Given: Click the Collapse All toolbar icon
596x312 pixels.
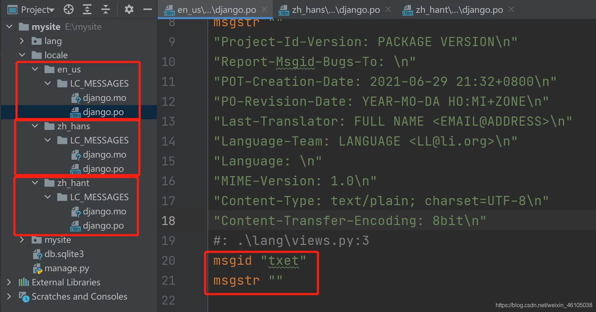Looking at the screenshot, I should tap(106, 10).
